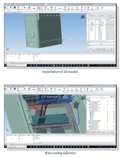Click Insert button in Components panel
This screenshot has width=121, height=157.
[90, 49]
